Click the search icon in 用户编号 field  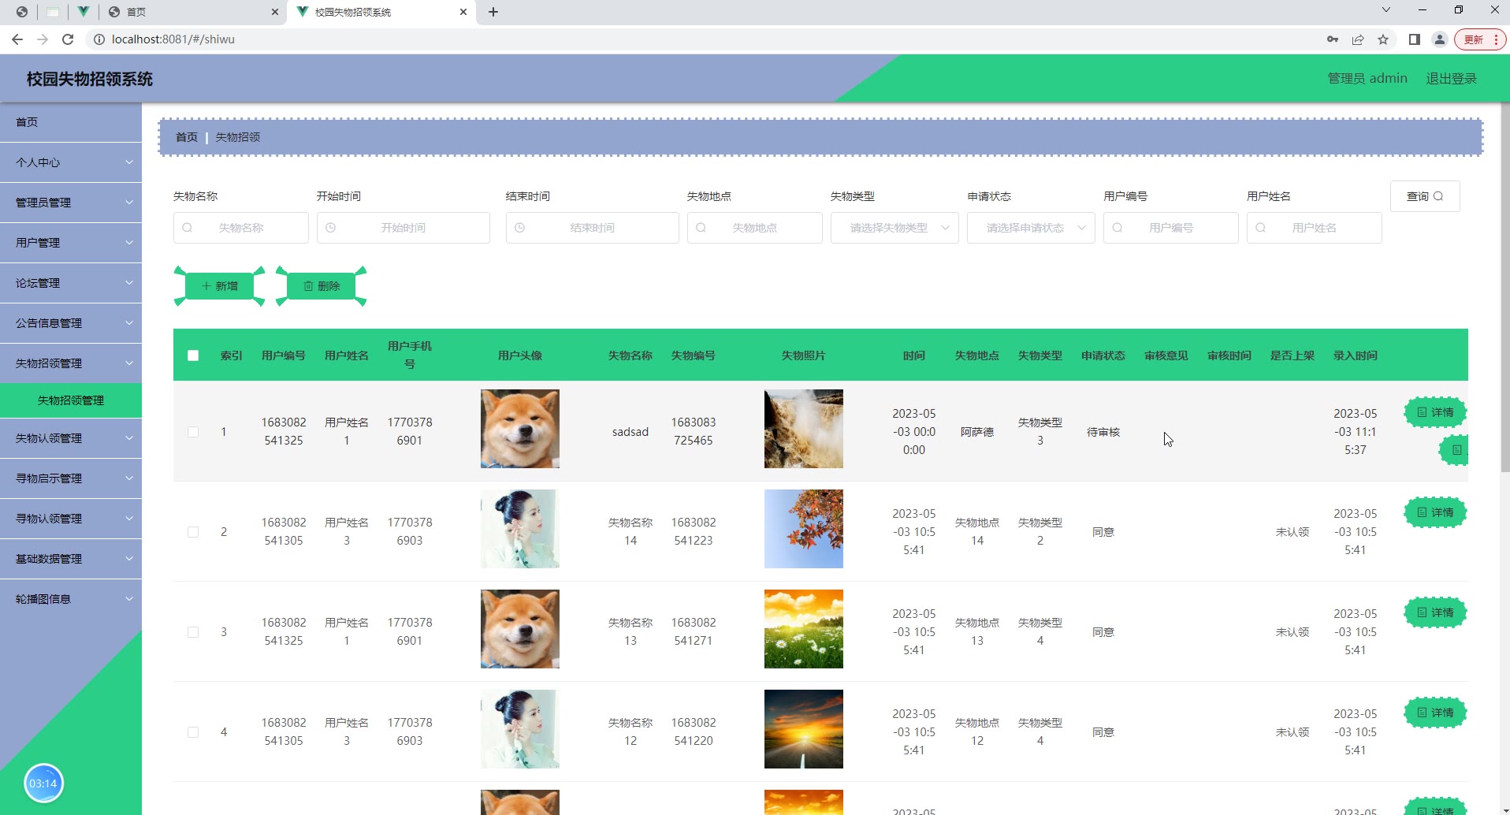[1118, 228]
